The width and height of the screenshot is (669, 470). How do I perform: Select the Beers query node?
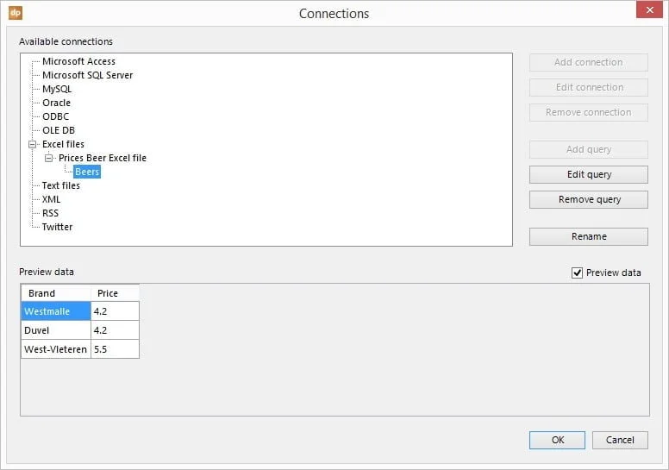pyautogui.click(x=87, y=172)
